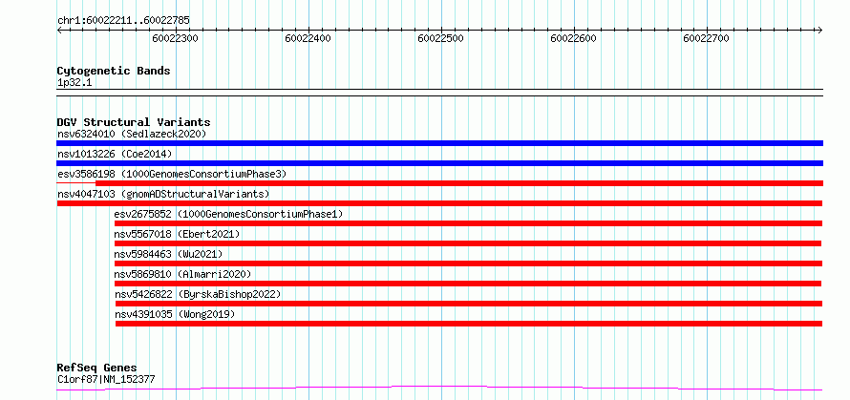Click the 60022600 ruler tick label

574,38
